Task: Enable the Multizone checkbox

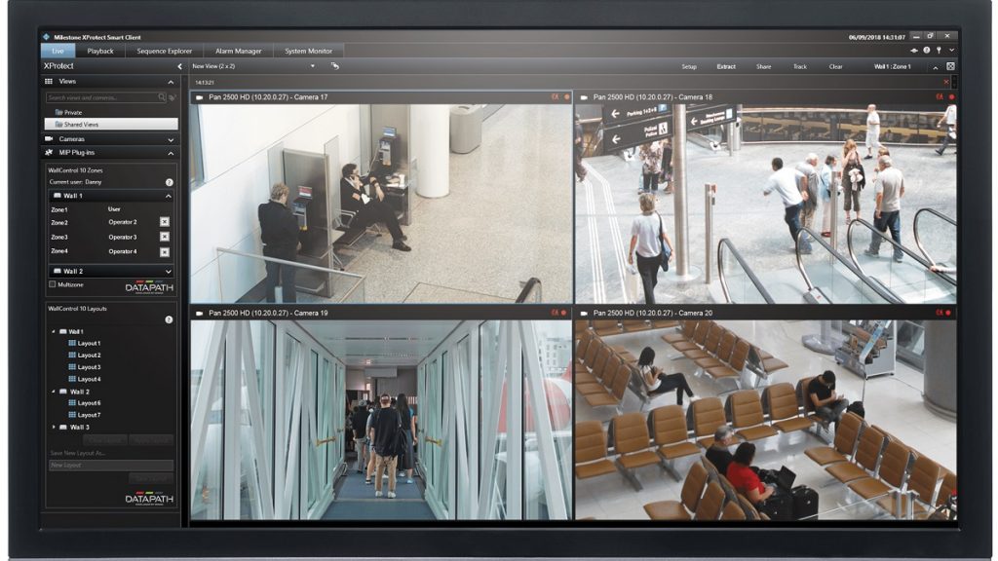Action: (x=53, y=284)
